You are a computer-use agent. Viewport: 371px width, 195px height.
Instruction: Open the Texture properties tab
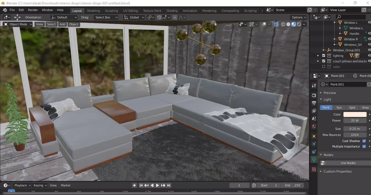point(314,169)
